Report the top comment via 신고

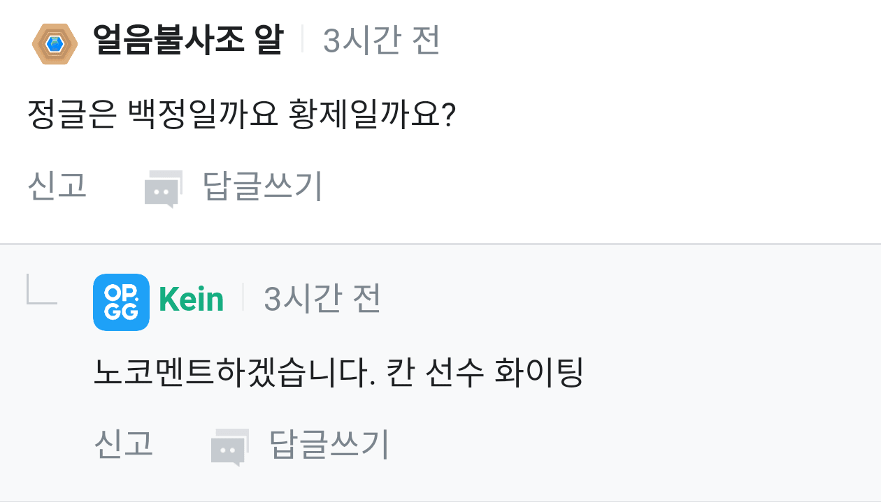[57, 186]
